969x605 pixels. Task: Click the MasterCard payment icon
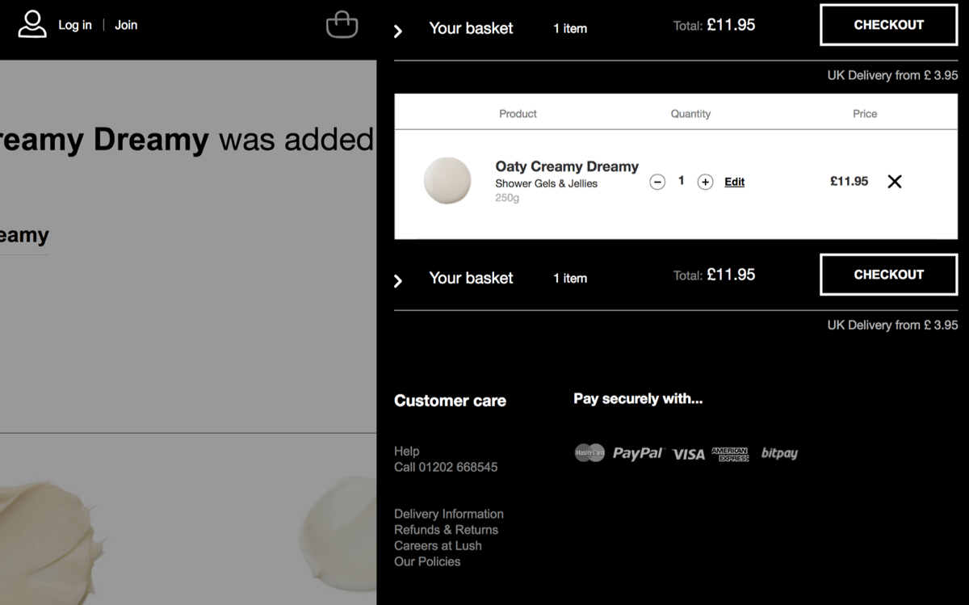click(x=589, y=453)
